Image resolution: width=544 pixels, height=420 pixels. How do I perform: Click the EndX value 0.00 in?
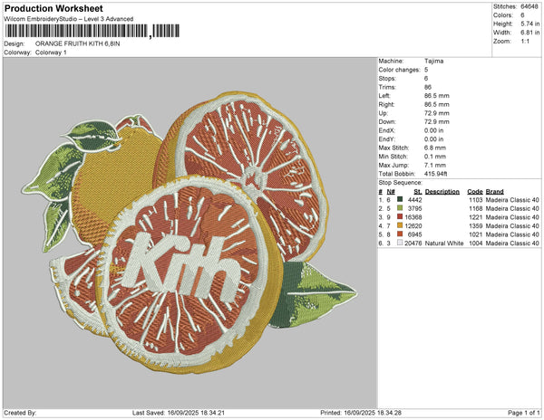click(x=433, y=130)
